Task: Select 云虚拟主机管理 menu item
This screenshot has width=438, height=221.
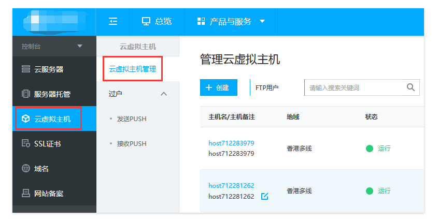Action: (133, 69)
